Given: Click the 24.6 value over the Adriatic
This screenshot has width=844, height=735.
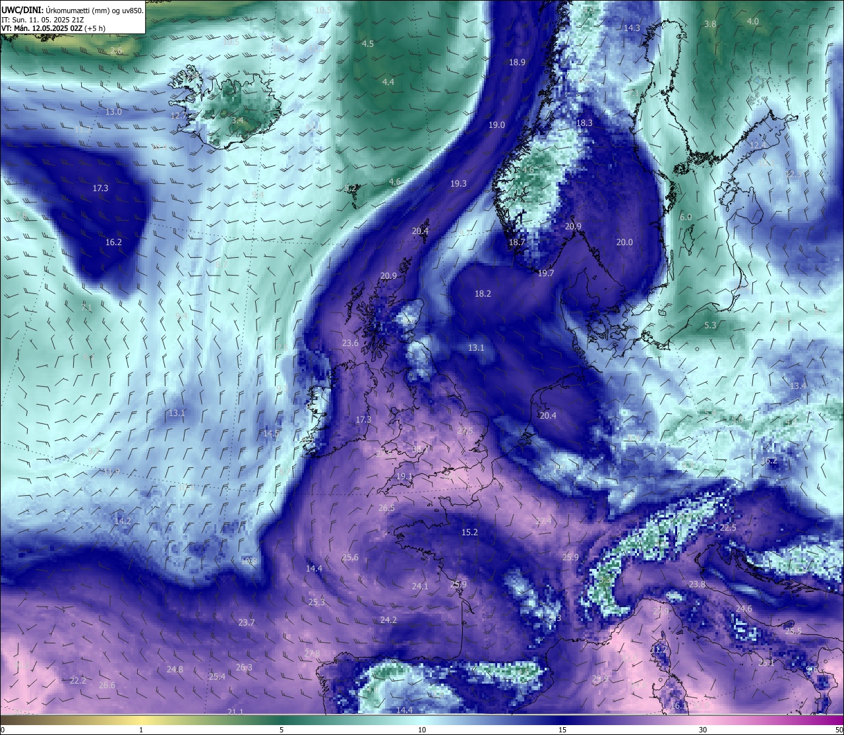Looking at the screenshot, I should (x=744, y=609).
